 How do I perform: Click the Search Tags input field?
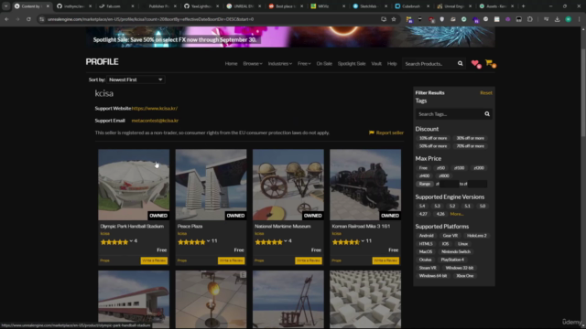click(x=450, y=114)
